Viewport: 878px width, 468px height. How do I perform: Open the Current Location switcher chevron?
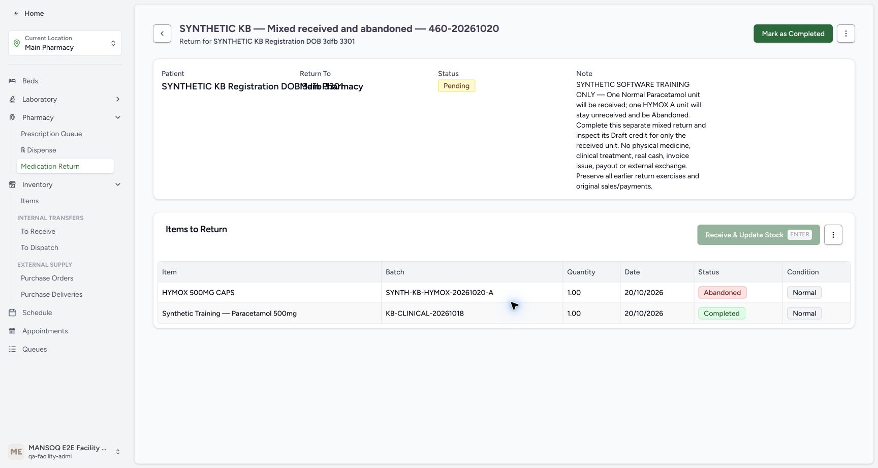click(113, 43)
